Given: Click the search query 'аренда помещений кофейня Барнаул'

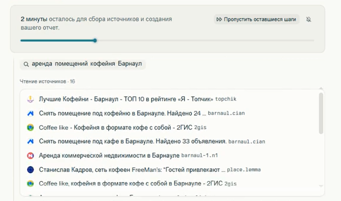Looking at the screenshot, I should pos(87,64).
